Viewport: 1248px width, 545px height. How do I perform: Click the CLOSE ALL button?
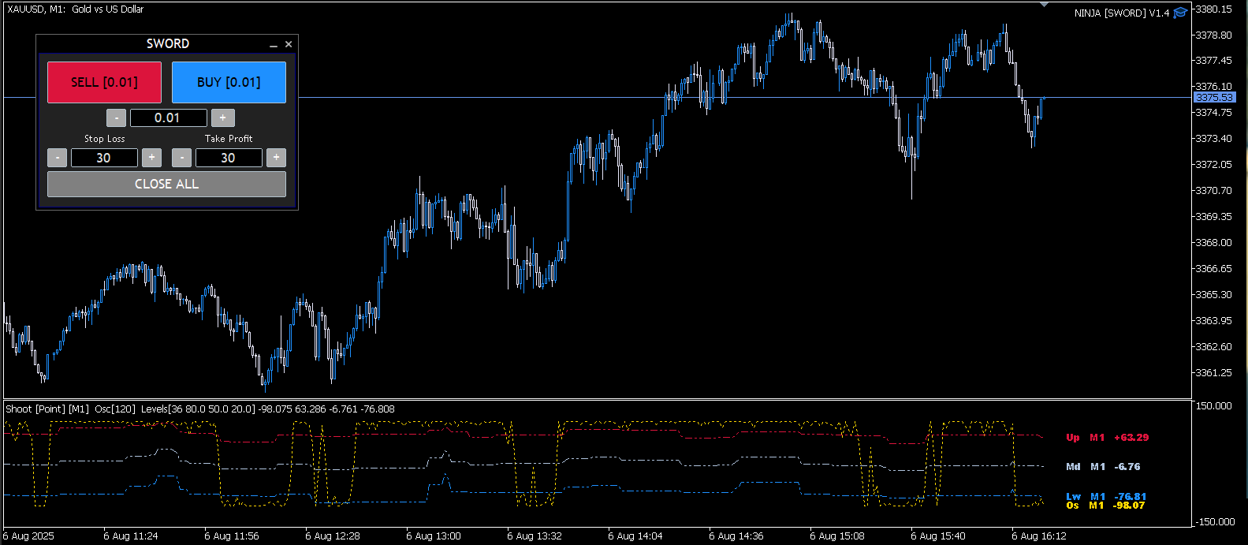click(x=166, y=184)
